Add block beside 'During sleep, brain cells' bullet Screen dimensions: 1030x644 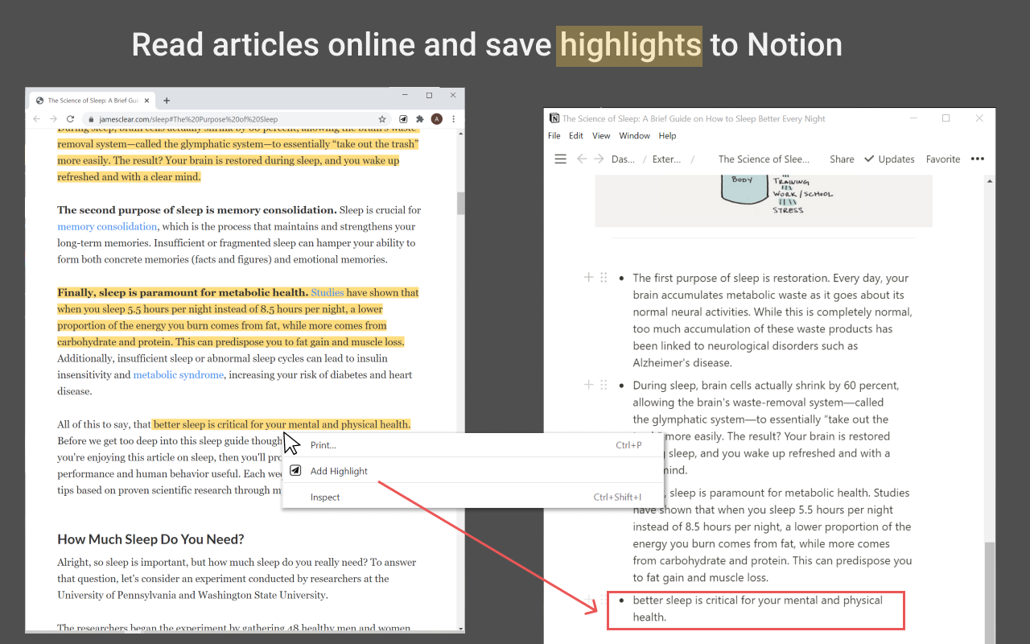(x=588, y=385)
